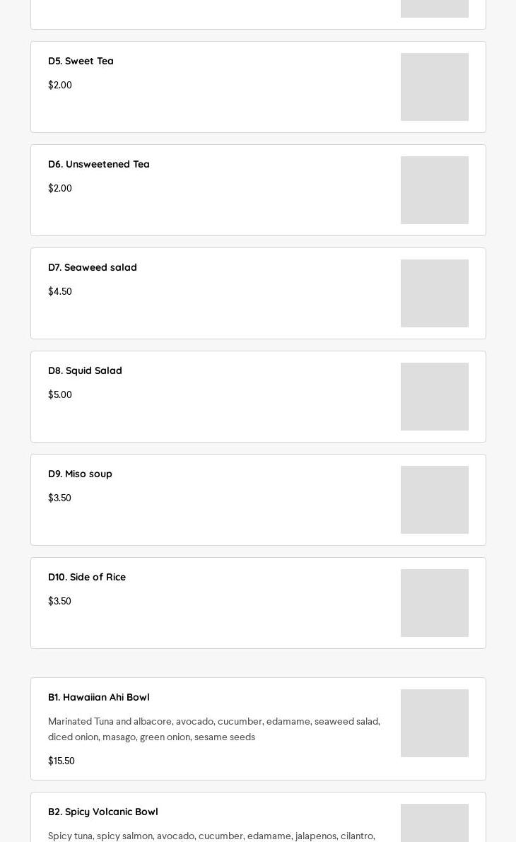Screen dimensions: 516x842
Task: Click the $5.00 price under Squid Salad
Action: (x=60, y=394)
